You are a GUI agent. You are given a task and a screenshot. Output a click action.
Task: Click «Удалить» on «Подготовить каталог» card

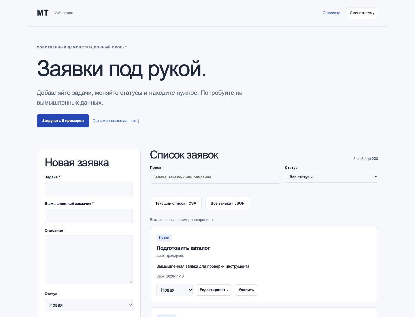[x=246, y=290]
